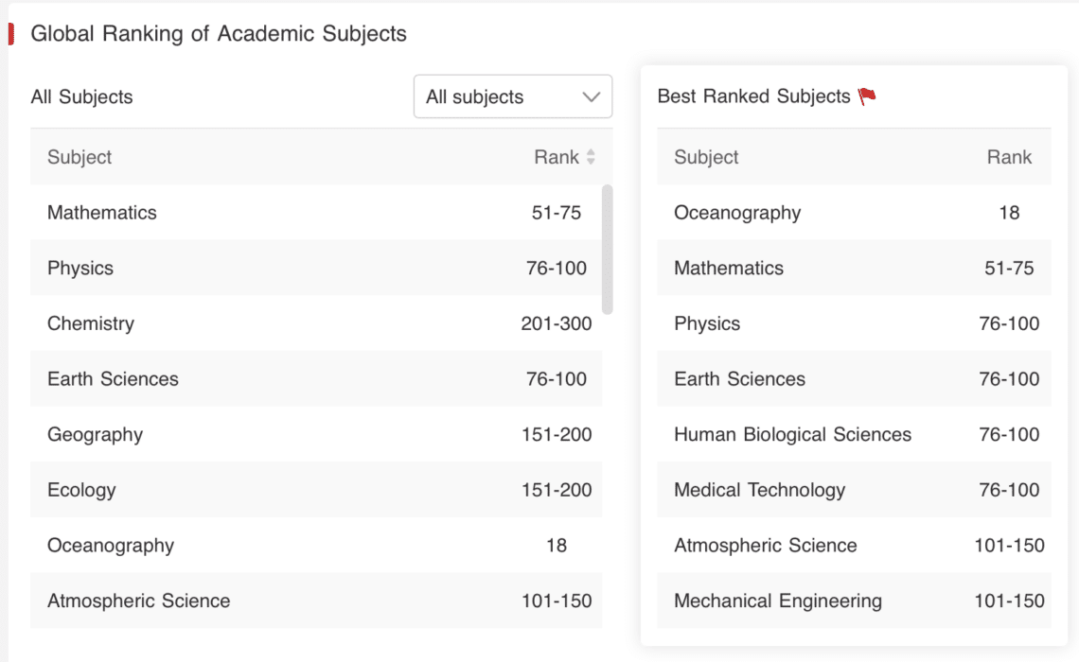Click the red flag icon beside Best Ranked Subjects
The width and height of the screenshot is (1079, 662).
[867, 96]
